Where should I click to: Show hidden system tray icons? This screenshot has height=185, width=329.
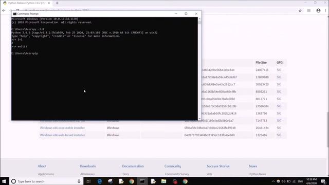click(273, 181)
